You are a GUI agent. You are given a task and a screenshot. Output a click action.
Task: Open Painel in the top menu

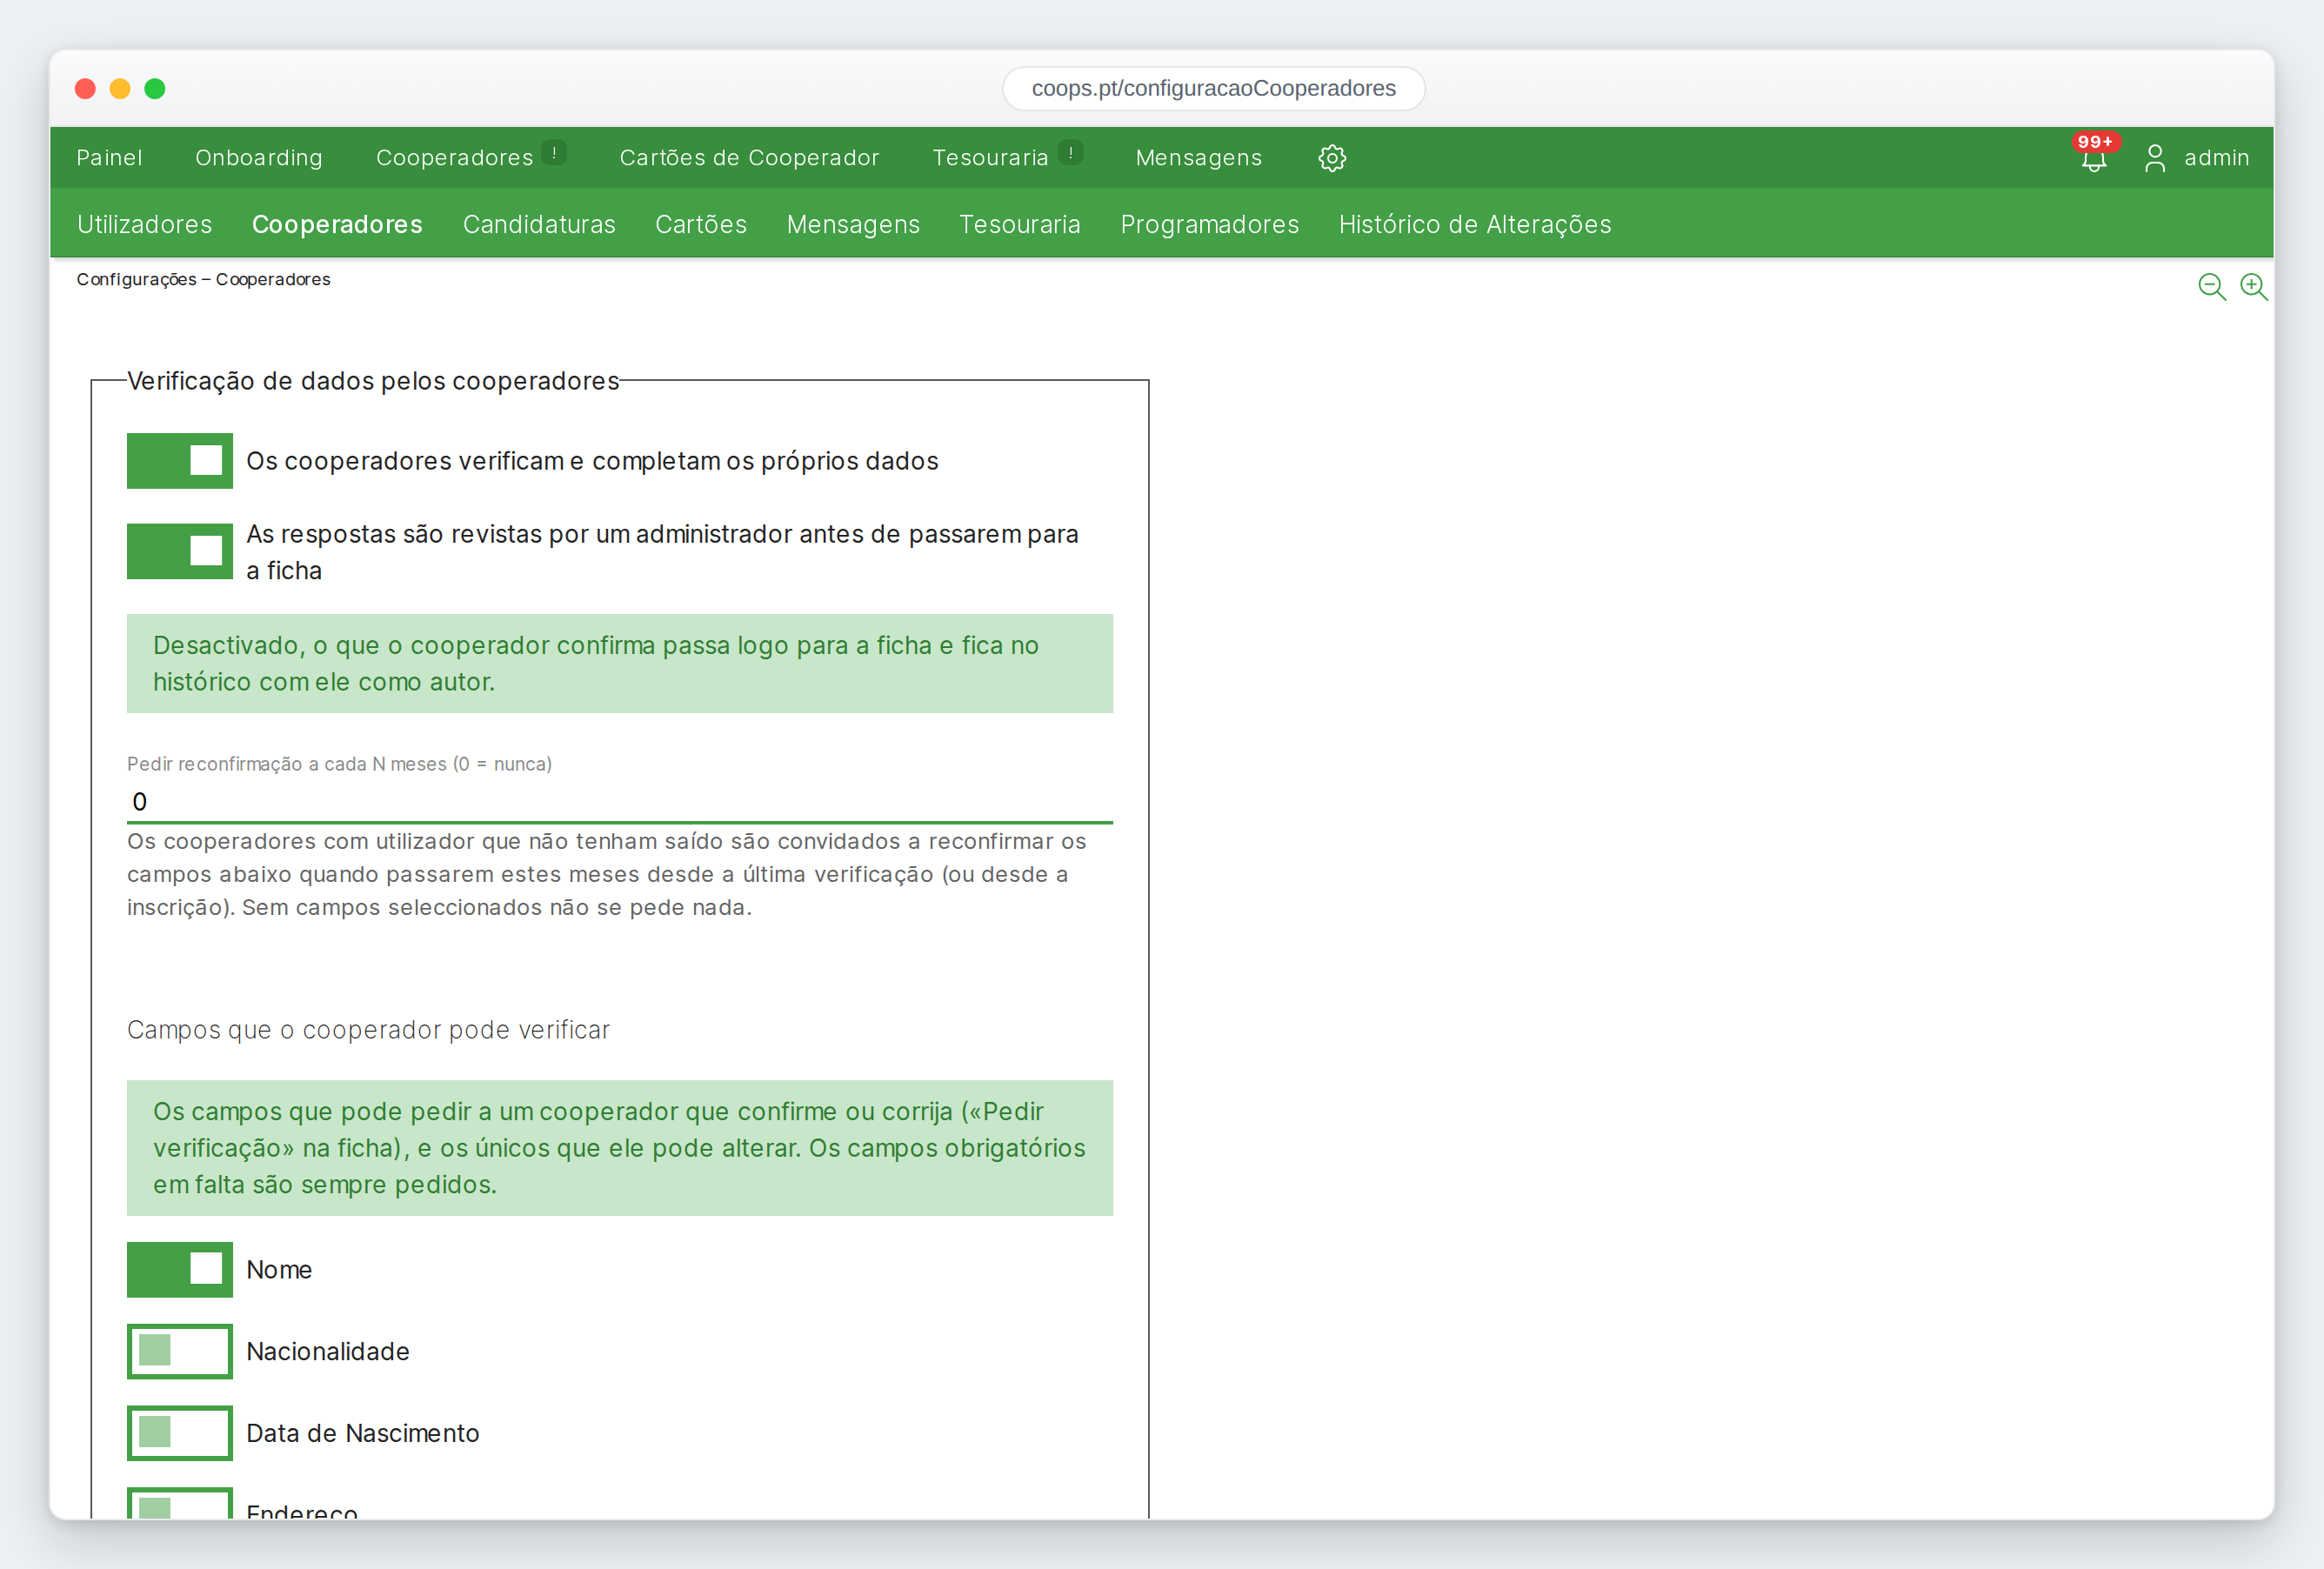109,158
